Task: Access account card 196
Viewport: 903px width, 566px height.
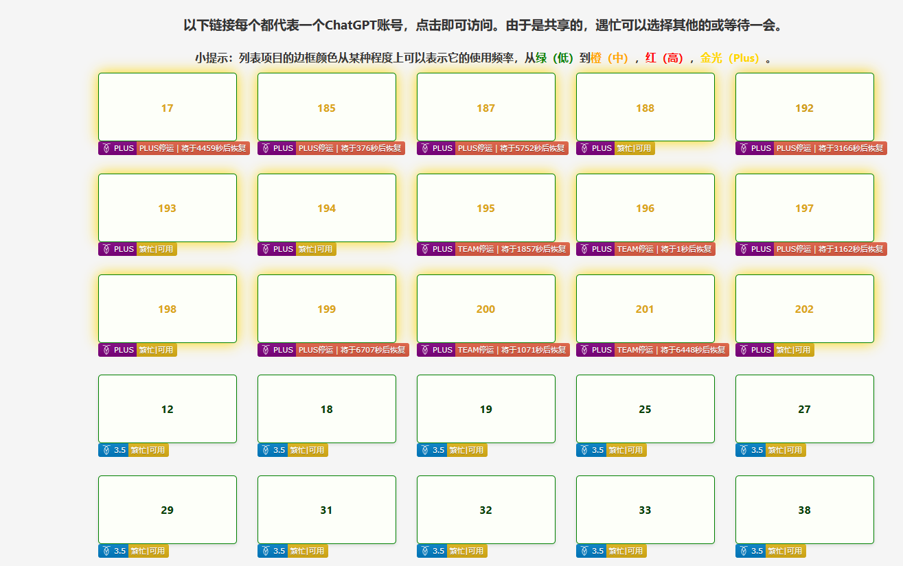Action: point(645,208)
